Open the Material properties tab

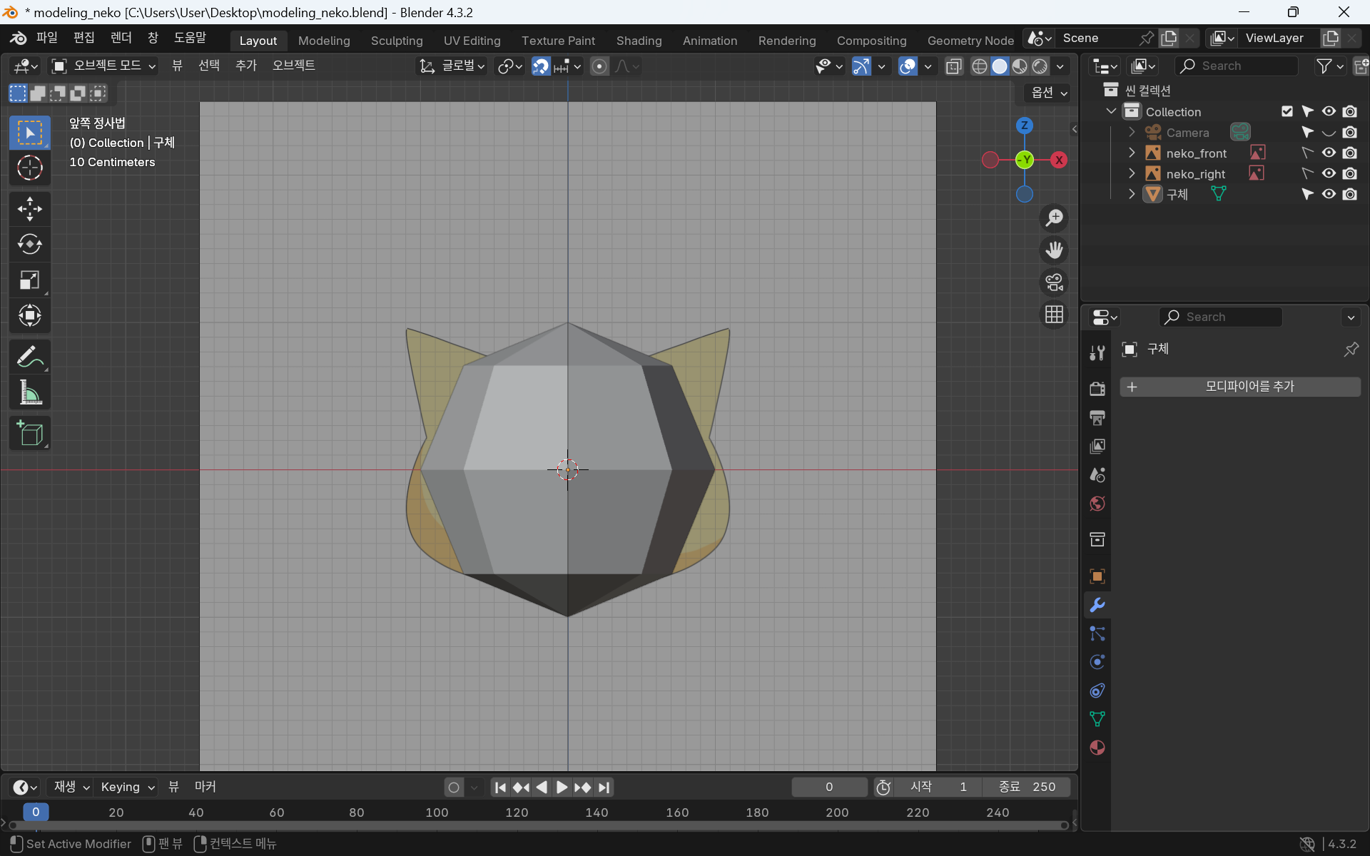(x=1097, y=748)
